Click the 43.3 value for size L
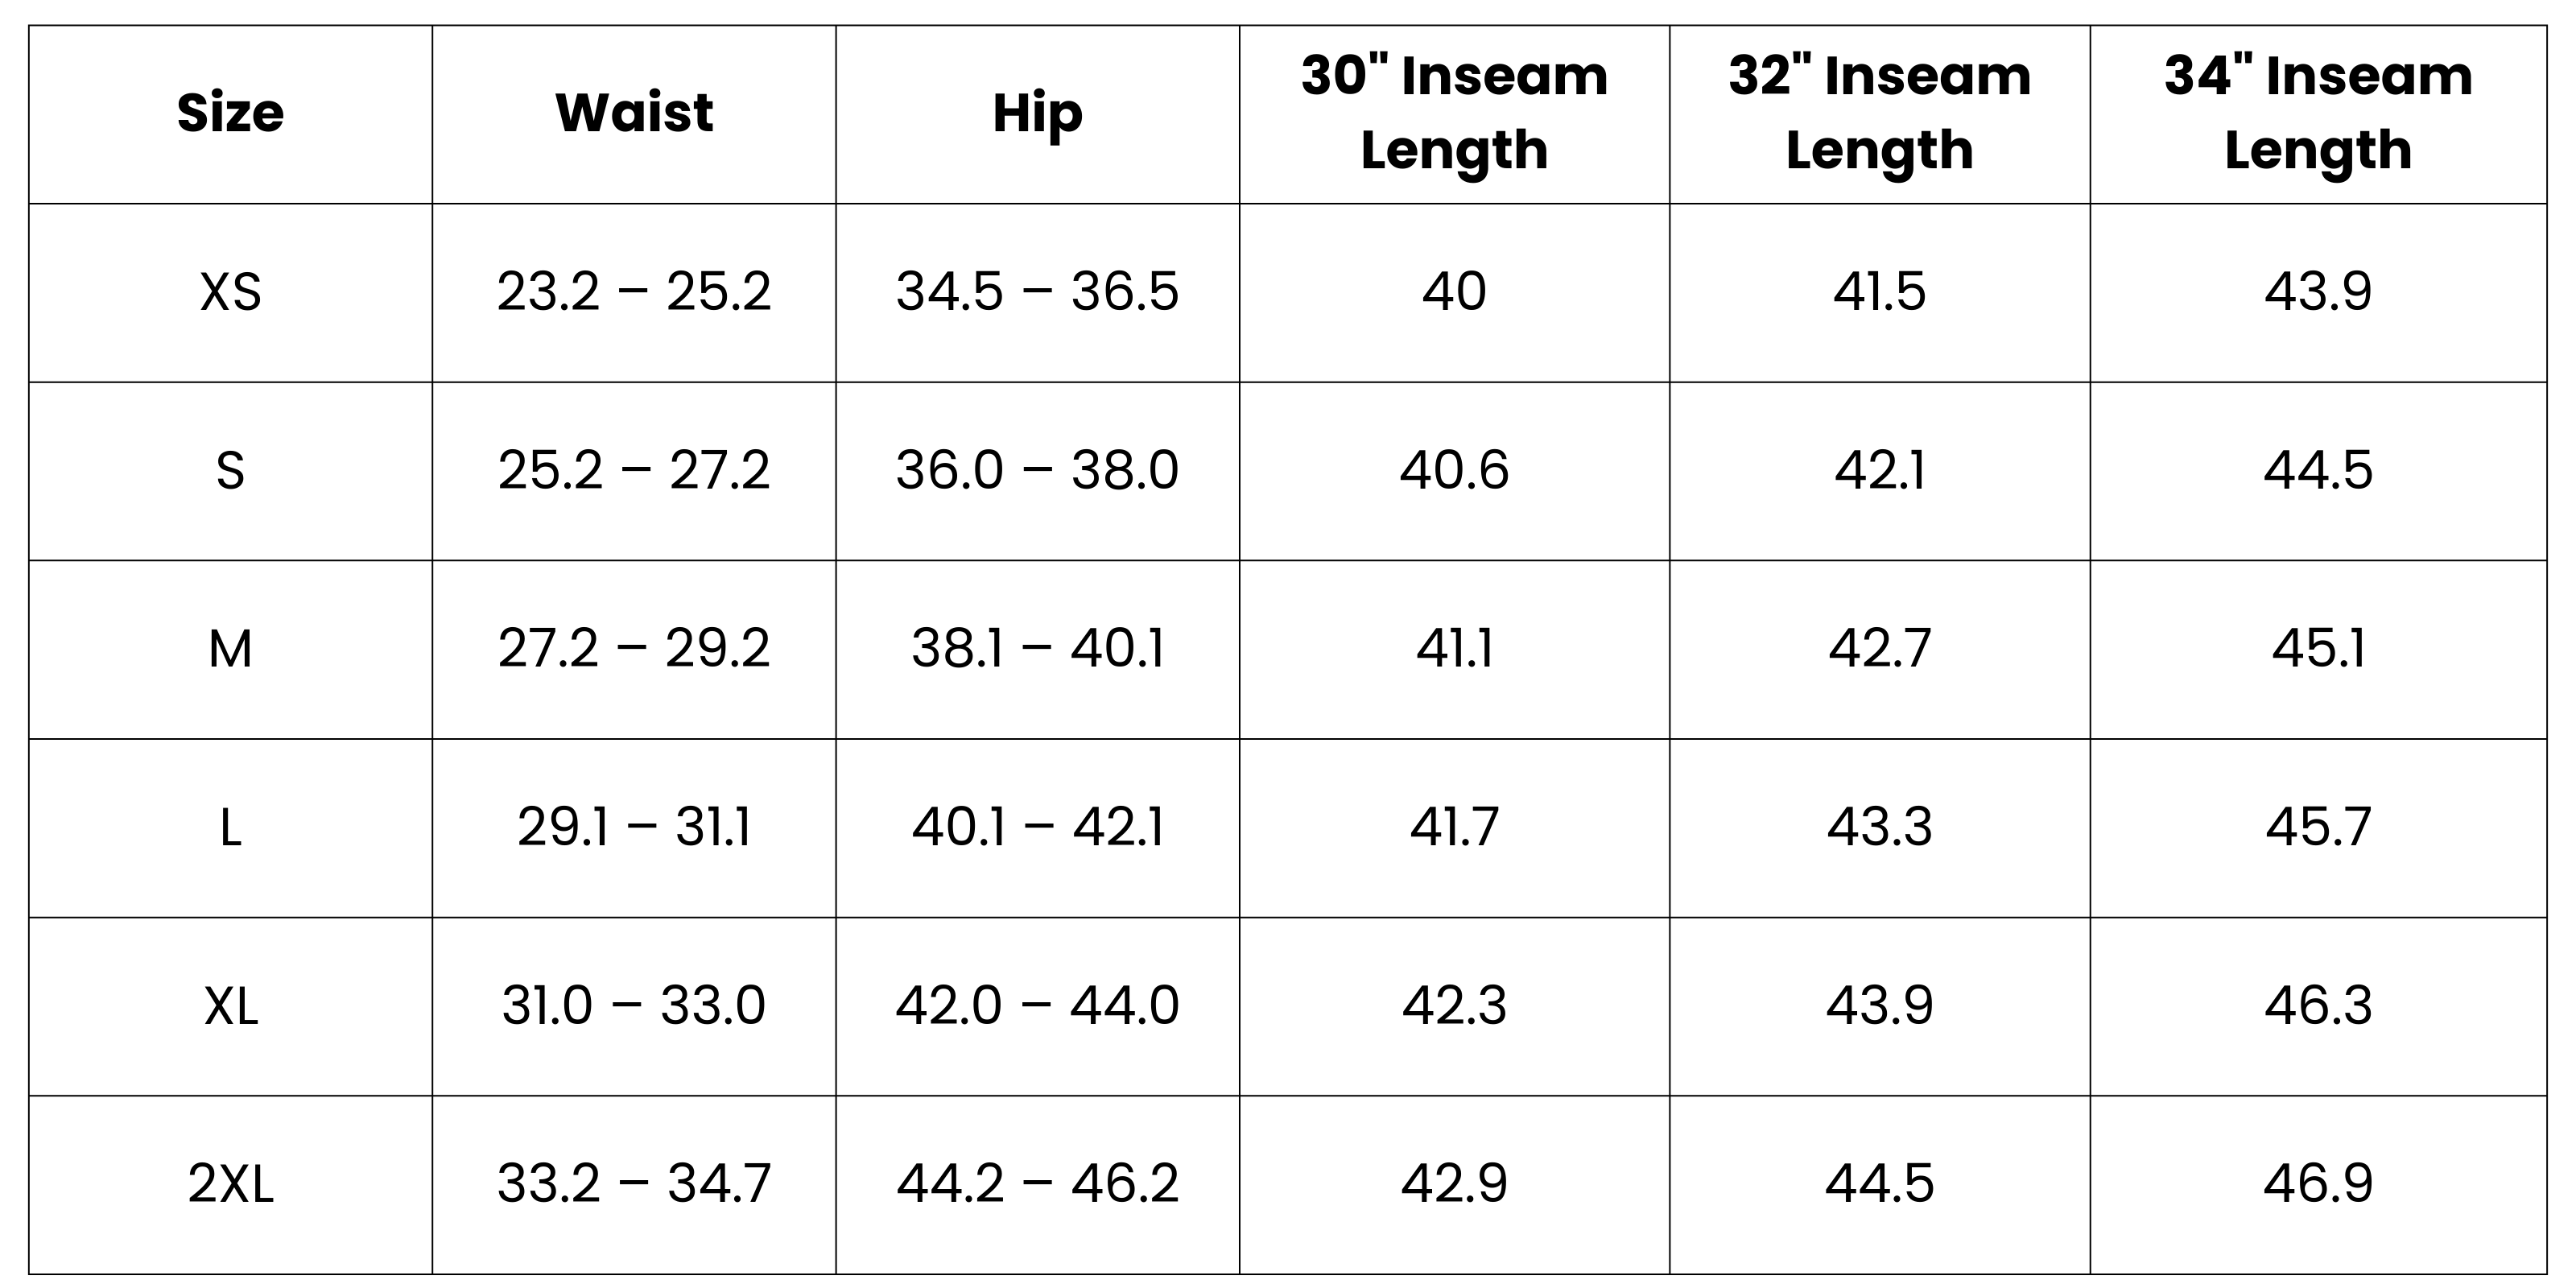The image size is (2576, 1288). [x=1879, y=828]
